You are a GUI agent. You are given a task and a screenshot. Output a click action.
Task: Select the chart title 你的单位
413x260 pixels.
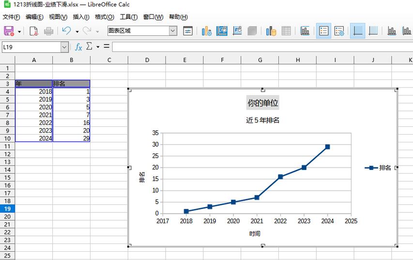(262, 103)
